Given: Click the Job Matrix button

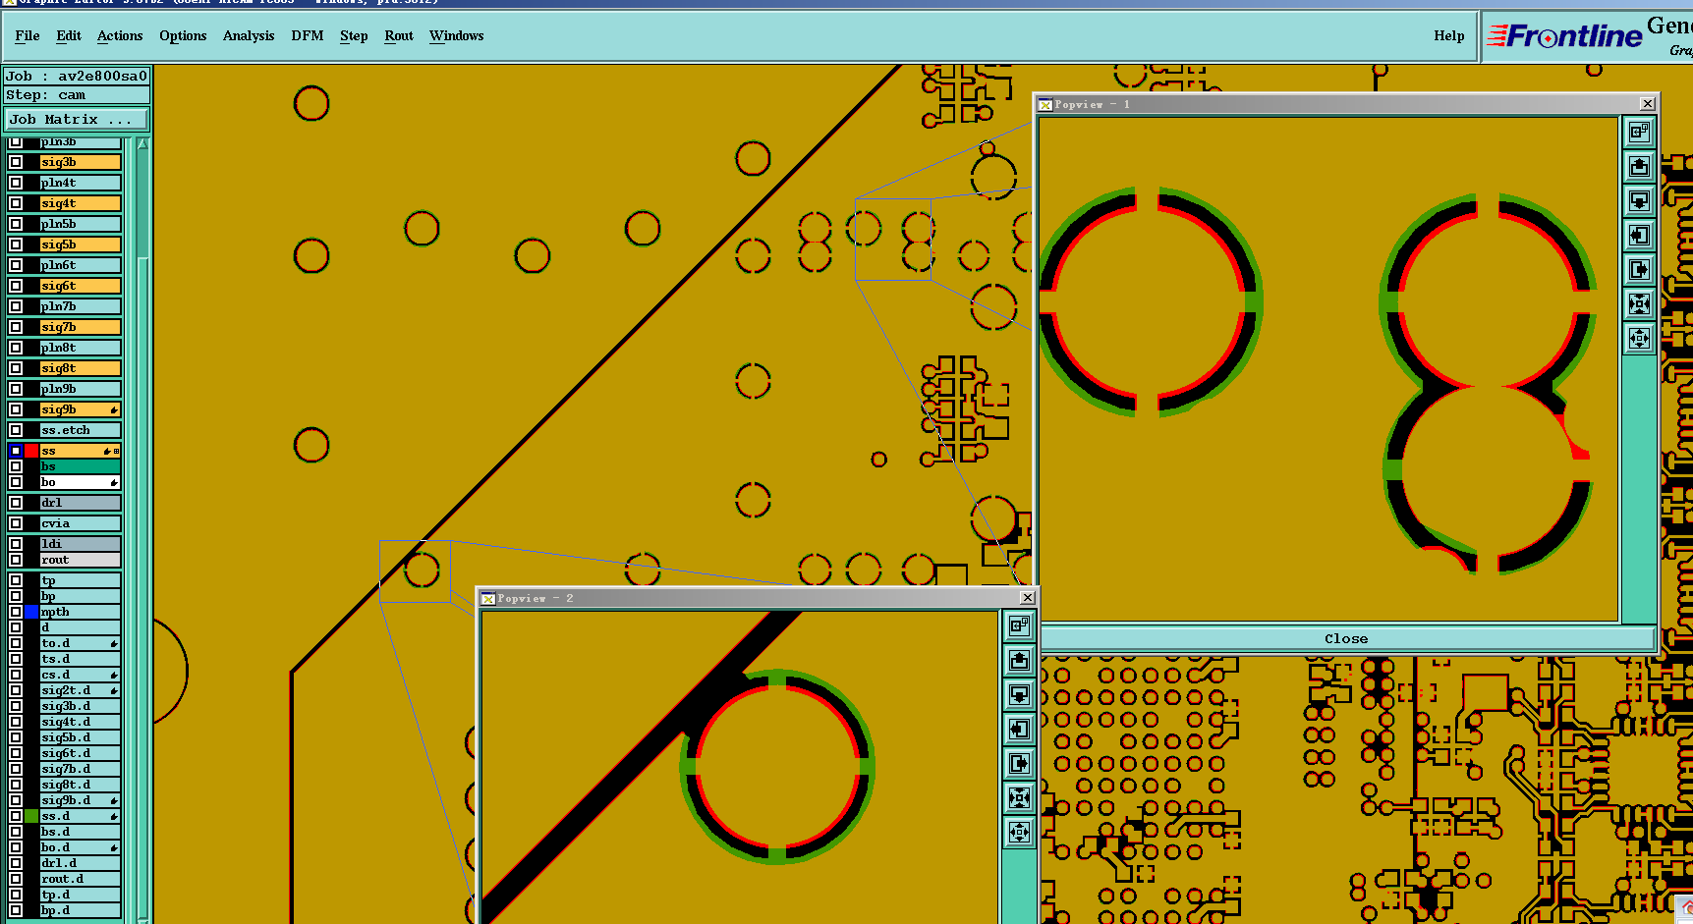Looking at the screenshot, I should [77, 120].
